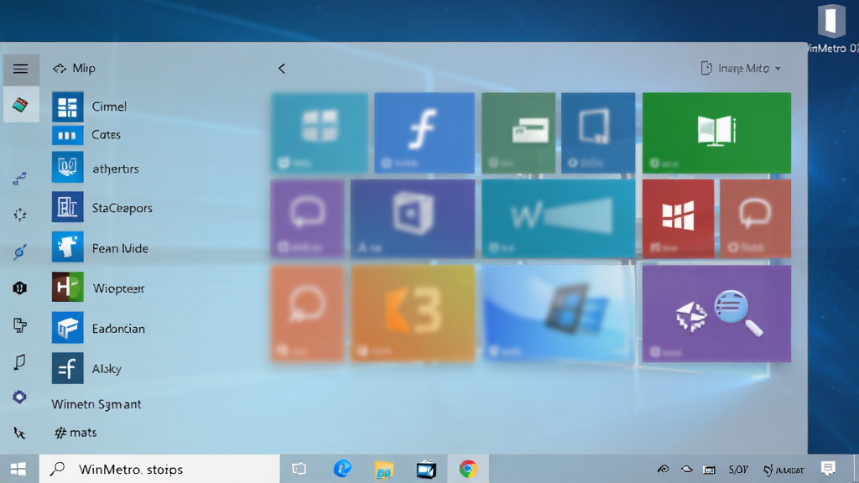Open the WinMetro desktop shortcut
This screenshot has width=859, height=483.
pyautogui.click(x=831, y=29)
